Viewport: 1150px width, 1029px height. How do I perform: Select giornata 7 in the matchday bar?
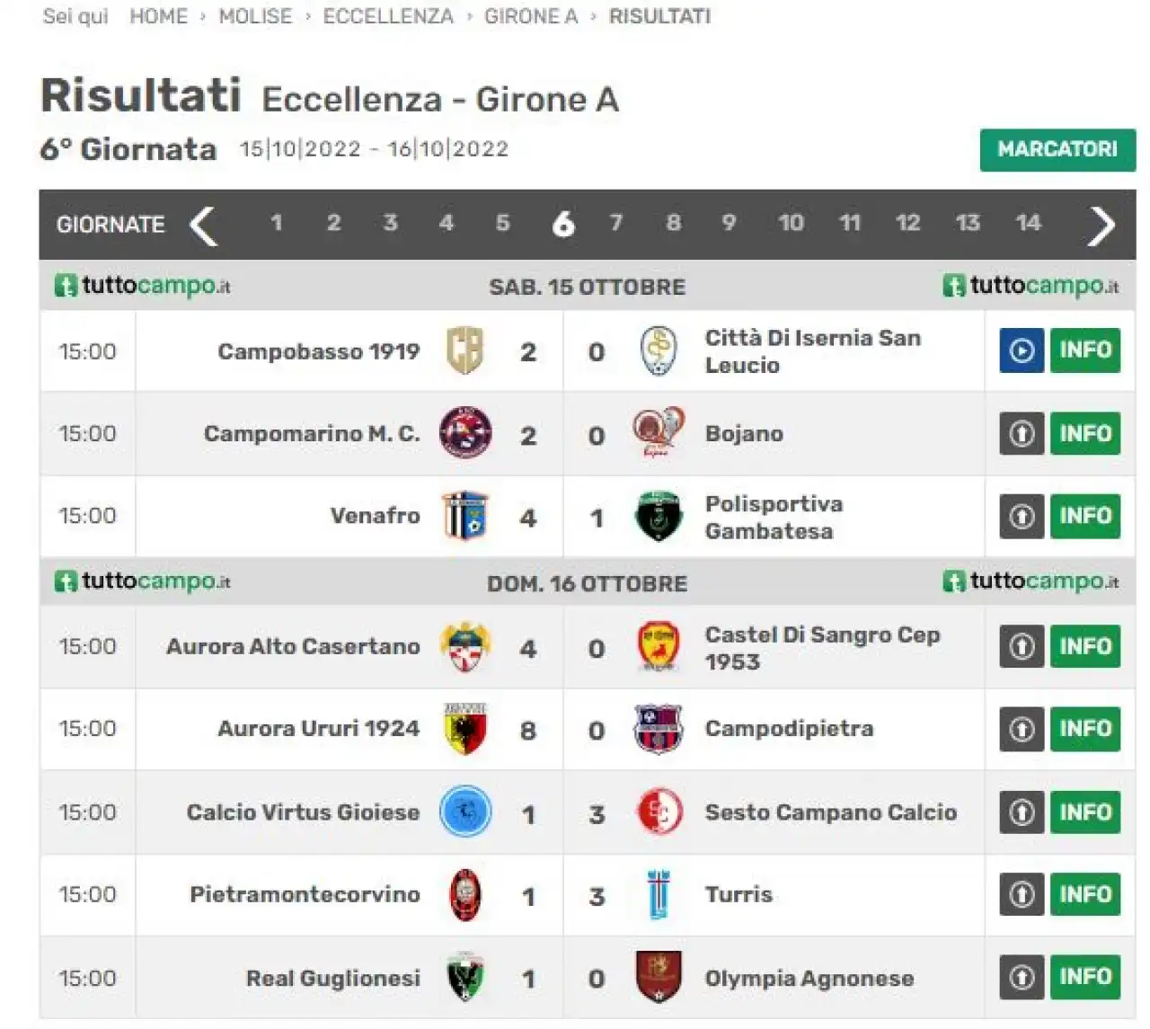tap(616, 223)
